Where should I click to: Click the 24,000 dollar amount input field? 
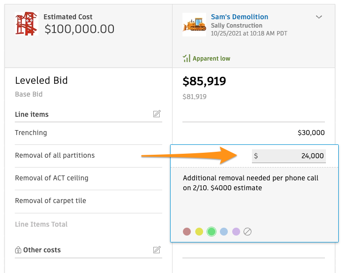(289, 156)
